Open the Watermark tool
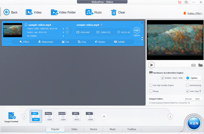This screenshot has width=204, height=134. [x=46, y=42]
